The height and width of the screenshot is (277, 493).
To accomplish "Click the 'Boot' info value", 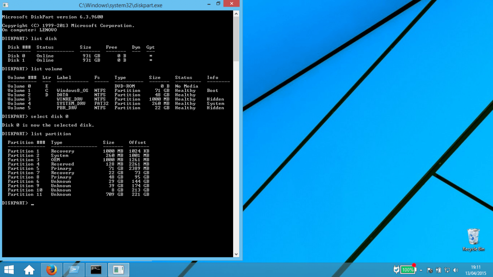I will point(212,90).
